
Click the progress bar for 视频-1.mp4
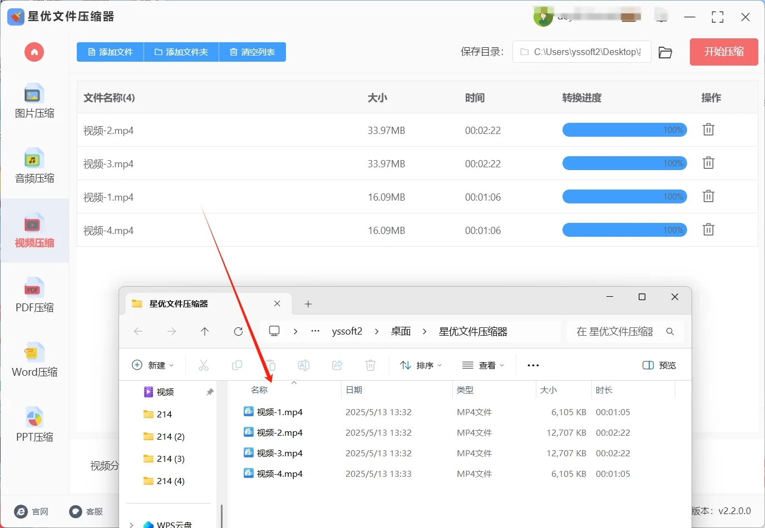(x=624, y=196)
